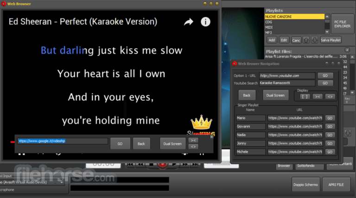Click the share arrow on the karaoke video
Screen dimensions: 356x198
189,22
